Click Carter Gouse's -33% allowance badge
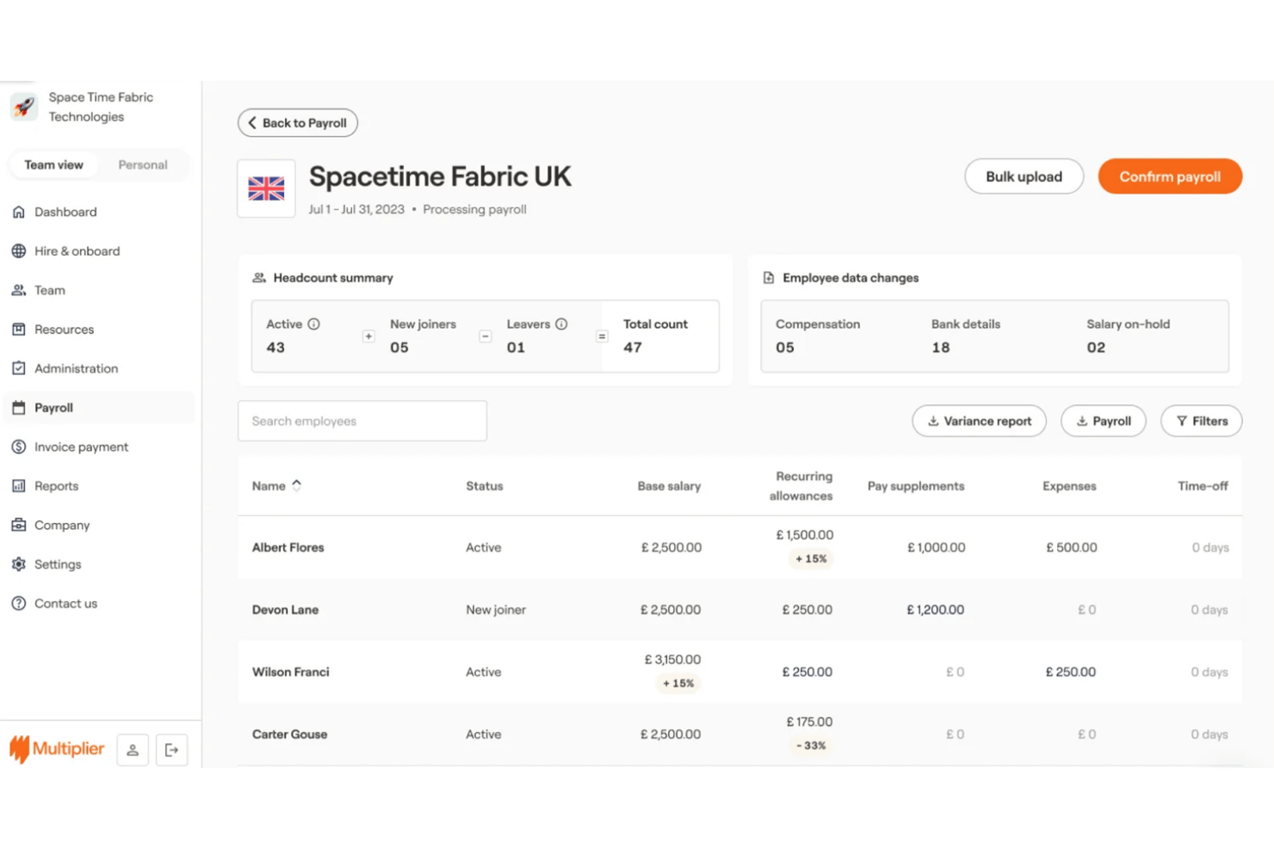The image size is (1274, 849). pyautogui.click(x=811, y=746)
